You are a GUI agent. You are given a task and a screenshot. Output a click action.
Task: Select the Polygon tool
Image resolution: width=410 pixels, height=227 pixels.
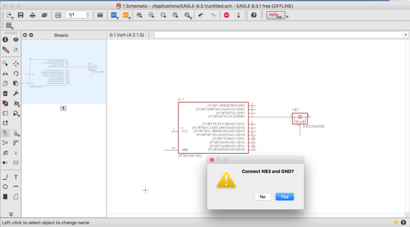click(16, 197)
